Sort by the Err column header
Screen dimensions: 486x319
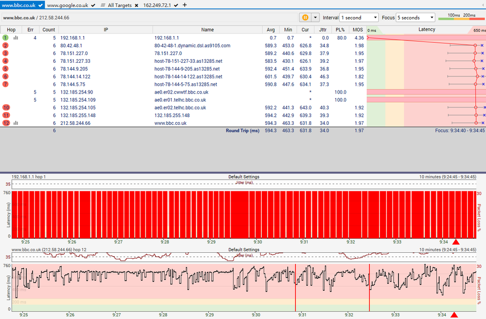[x=30, y=30]
